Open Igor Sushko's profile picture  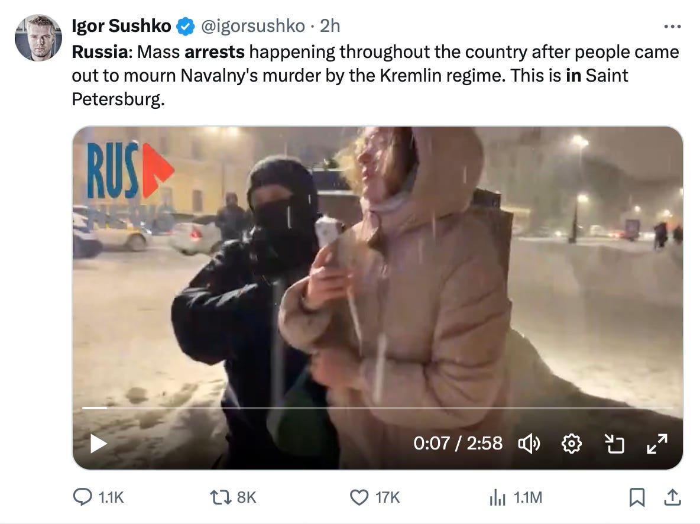pos(38,37)
